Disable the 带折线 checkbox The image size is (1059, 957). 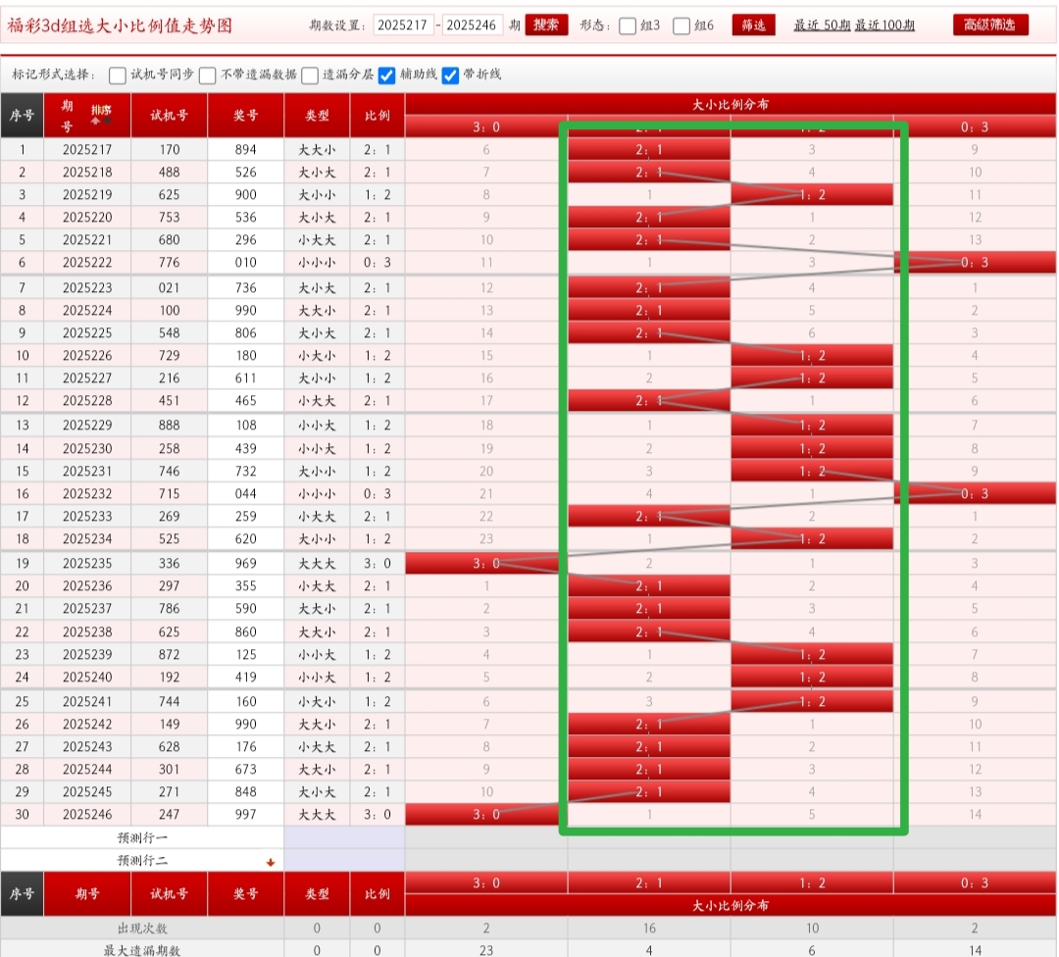451,76
